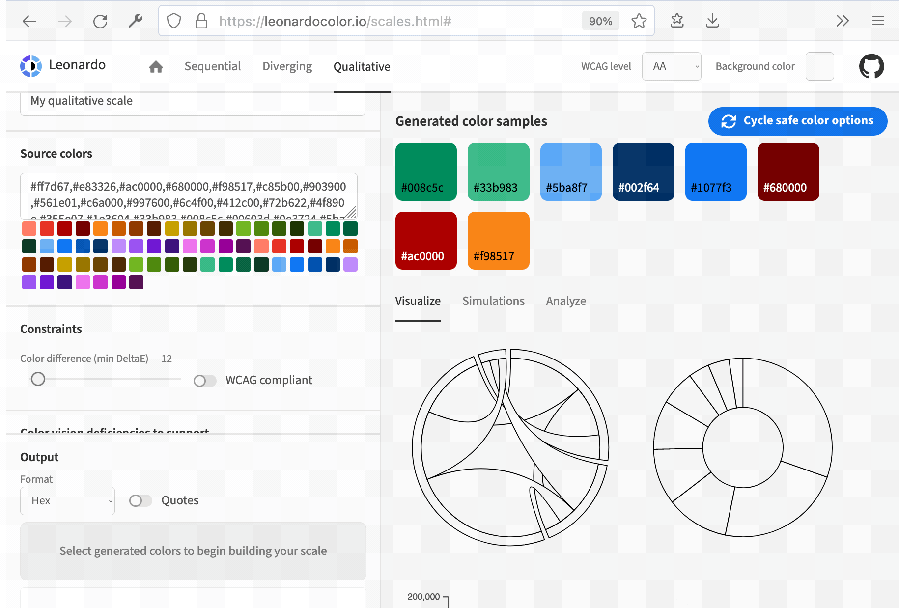Switch to the Sequential tab
Viewport: 899px width, 608px height.
[212, 66]
